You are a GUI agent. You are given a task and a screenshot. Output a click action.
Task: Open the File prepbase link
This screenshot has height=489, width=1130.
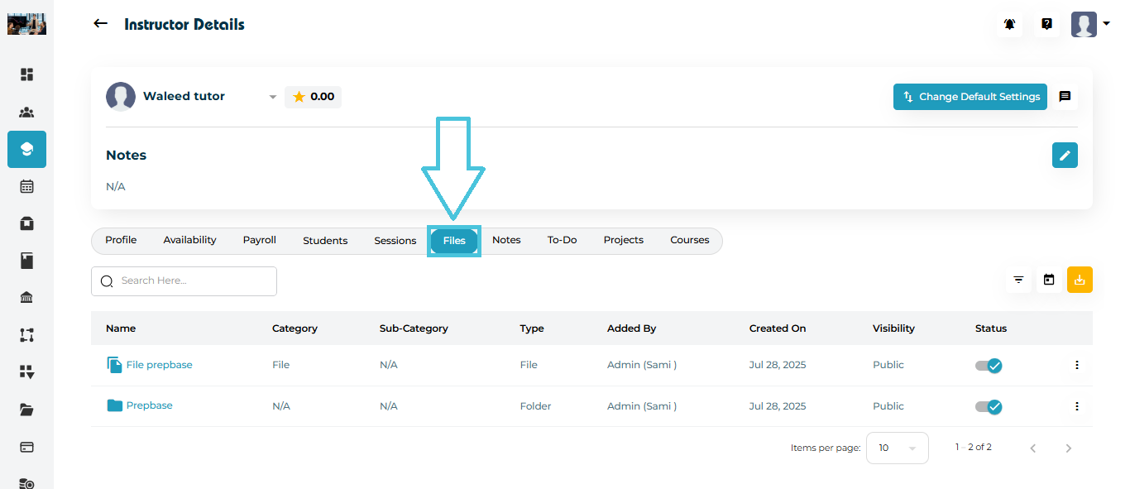(159, 365)
